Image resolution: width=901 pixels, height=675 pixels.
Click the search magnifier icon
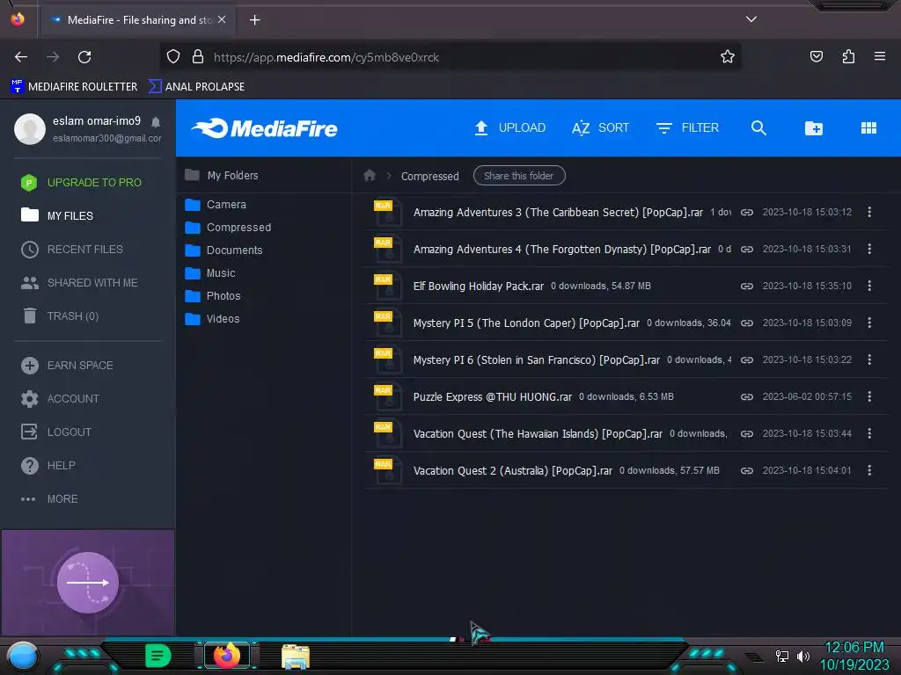(758, 128)
